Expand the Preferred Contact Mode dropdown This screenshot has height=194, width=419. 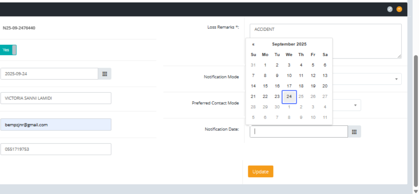coord(355,105)
